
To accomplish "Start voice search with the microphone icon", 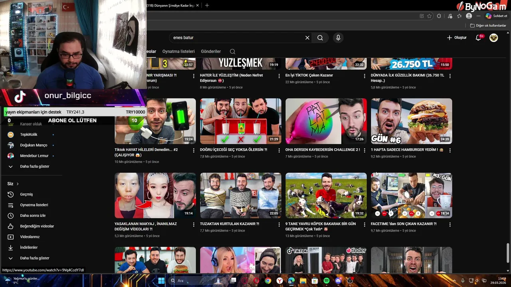I will click(338, 37).
